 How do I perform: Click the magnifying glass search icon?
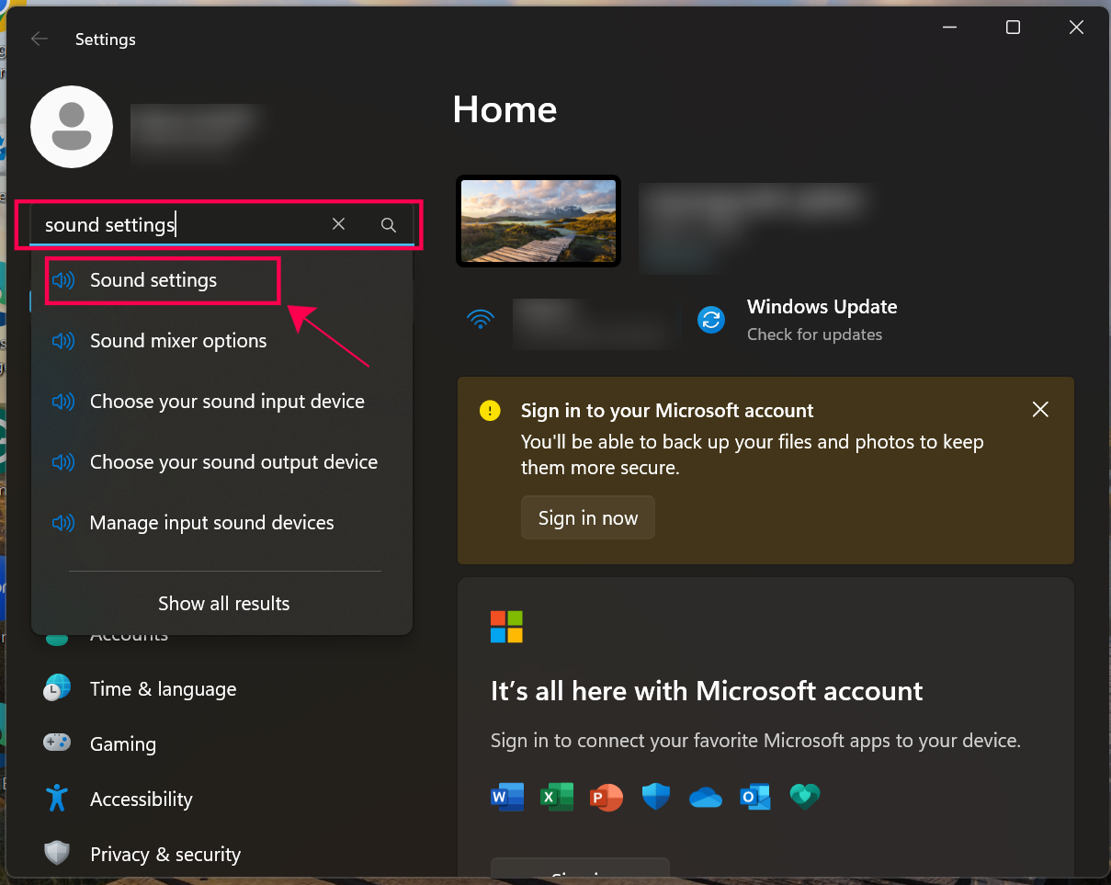(389, 224)
